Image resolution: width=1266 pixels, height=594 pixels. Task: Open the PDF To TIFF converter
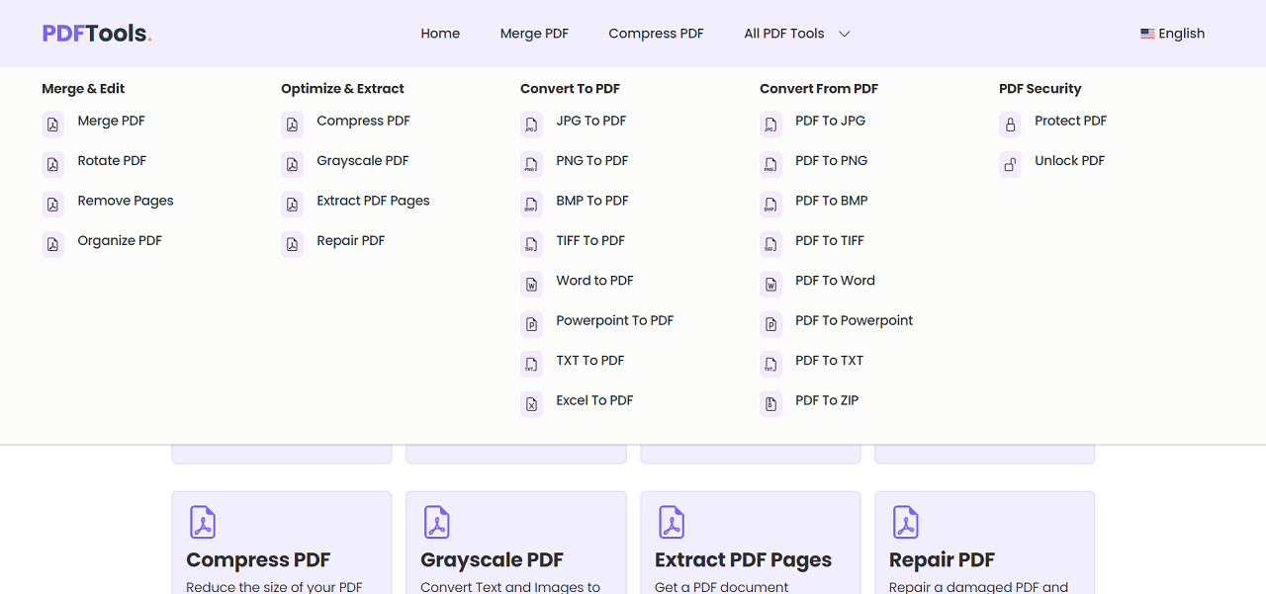click(x=829, y=240)
